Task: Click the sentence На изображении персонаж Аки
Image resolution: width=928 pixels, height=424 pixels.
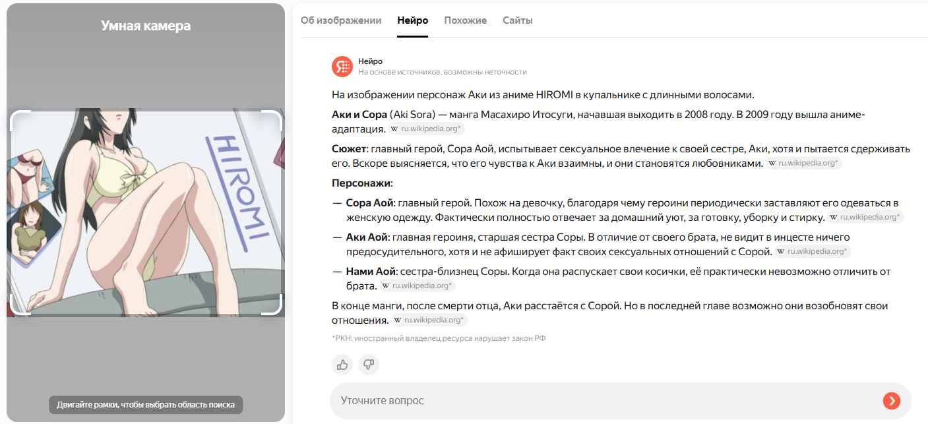Action: click(x=543, y=94)
